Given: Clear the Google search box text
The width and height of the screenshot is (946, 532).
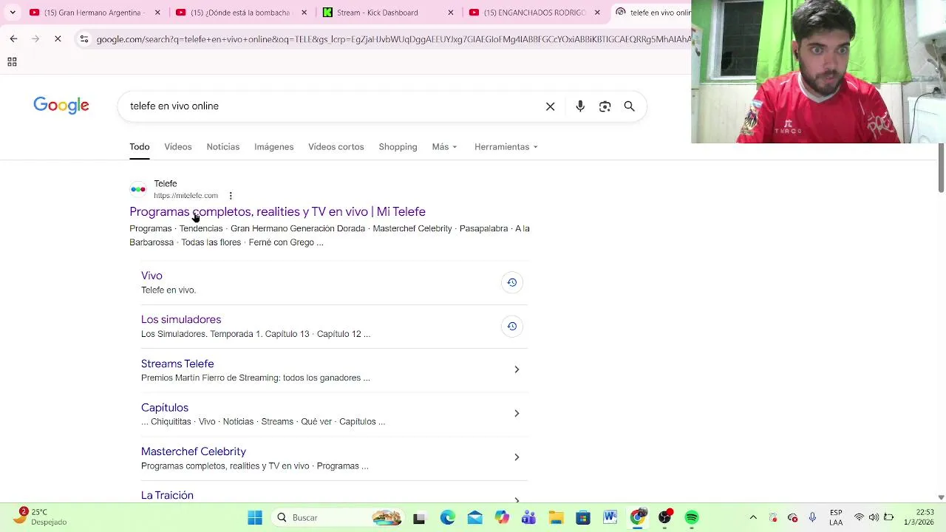Looking at the screenshot, I should pyautogui.click(x=550, y=106).
